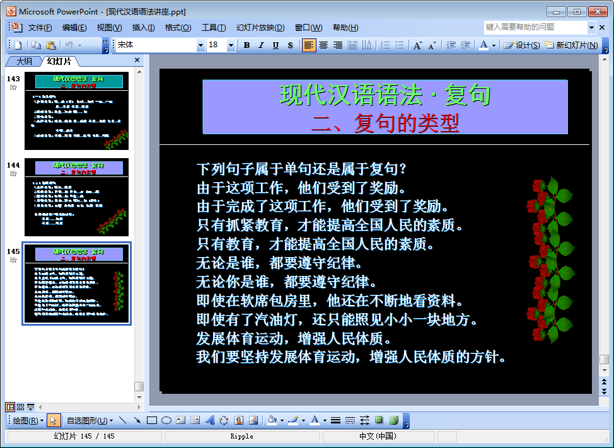Select slide 145 thumbnail
Screen dimensions: 614x448
(x=76, y=284)
